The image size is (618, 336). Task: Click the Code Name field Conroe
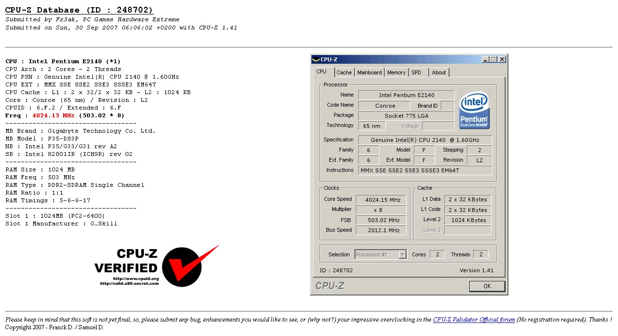(x=385, y=106)
